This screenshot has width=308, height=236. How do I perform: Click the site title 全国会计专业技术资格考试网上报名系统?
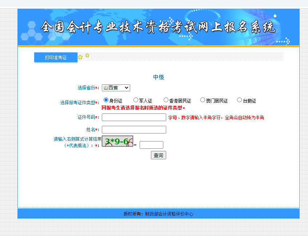coord(158,27)
